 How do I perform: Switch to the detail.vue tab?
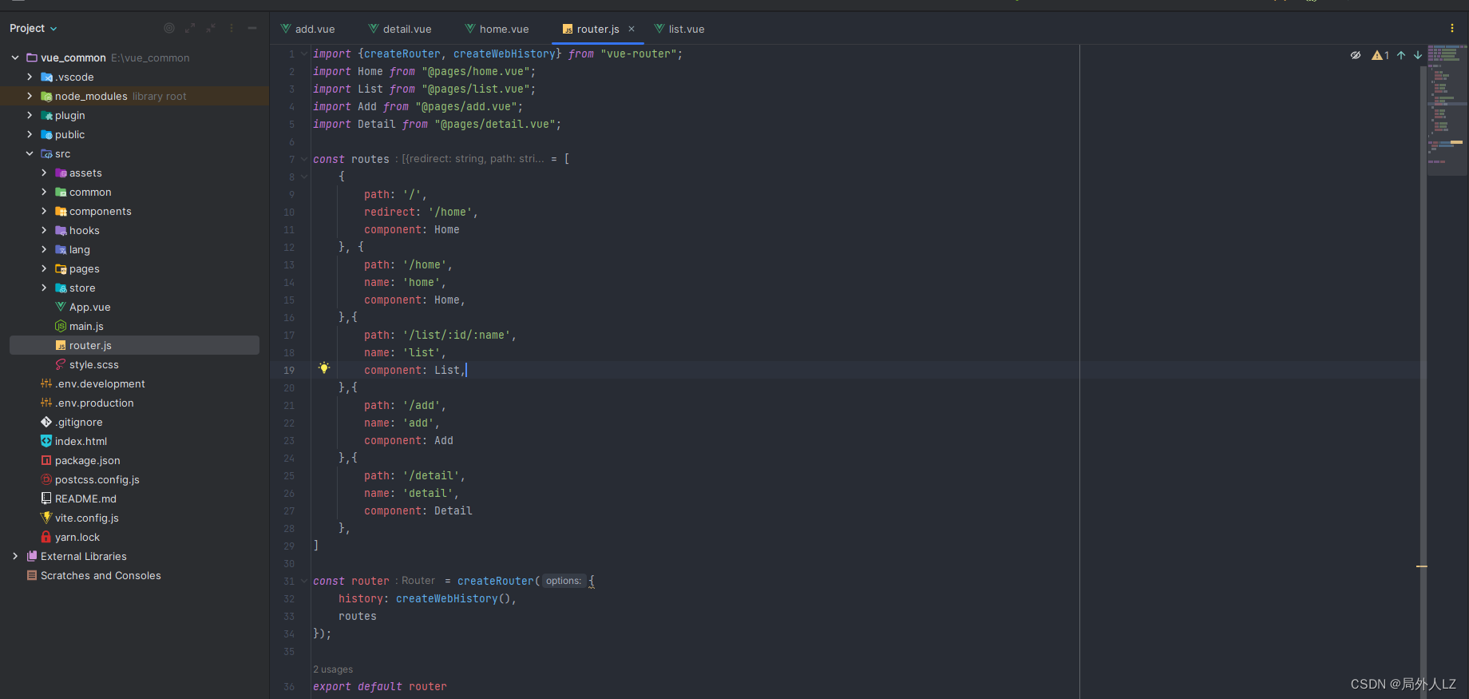pos(400,29)
